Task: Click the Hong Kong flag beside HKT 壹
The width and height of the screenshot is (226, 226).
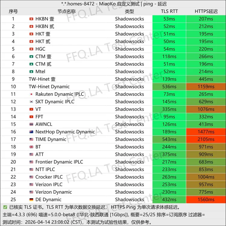Action: coord(31,34)
